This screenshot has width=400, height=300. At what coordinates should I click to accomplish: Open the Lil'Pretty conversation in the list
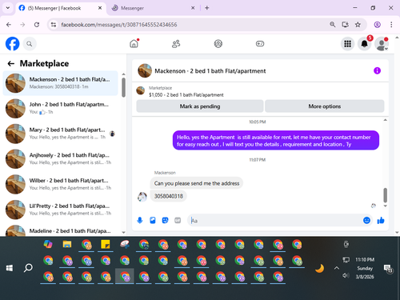pos(60,210)
